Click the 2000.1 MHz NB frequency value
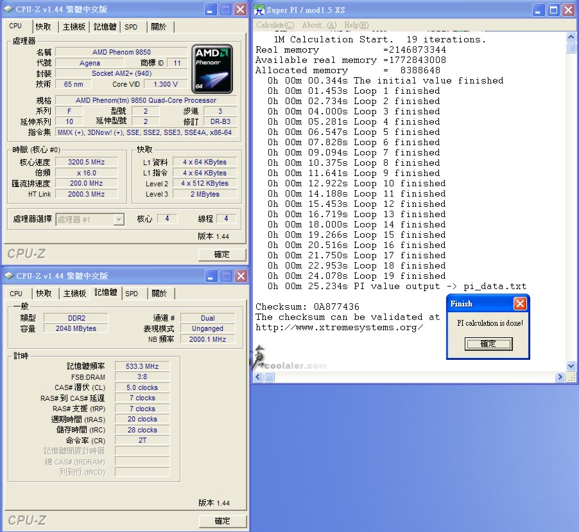The width and height of the screenshot is (579, 532). click(207, 339)
